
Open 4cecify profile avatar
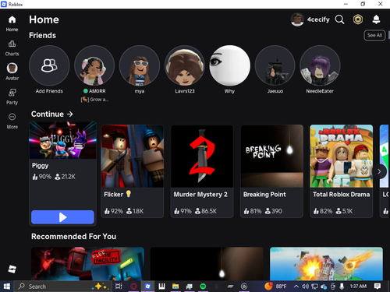(x=297, y=19)
